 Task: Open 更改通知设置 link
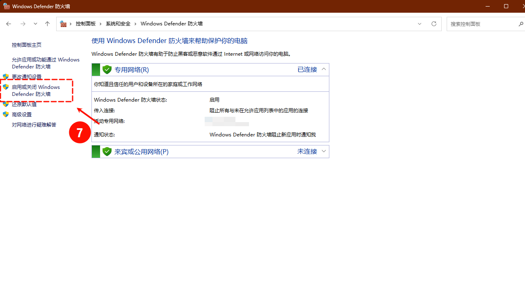pos(27,77)
